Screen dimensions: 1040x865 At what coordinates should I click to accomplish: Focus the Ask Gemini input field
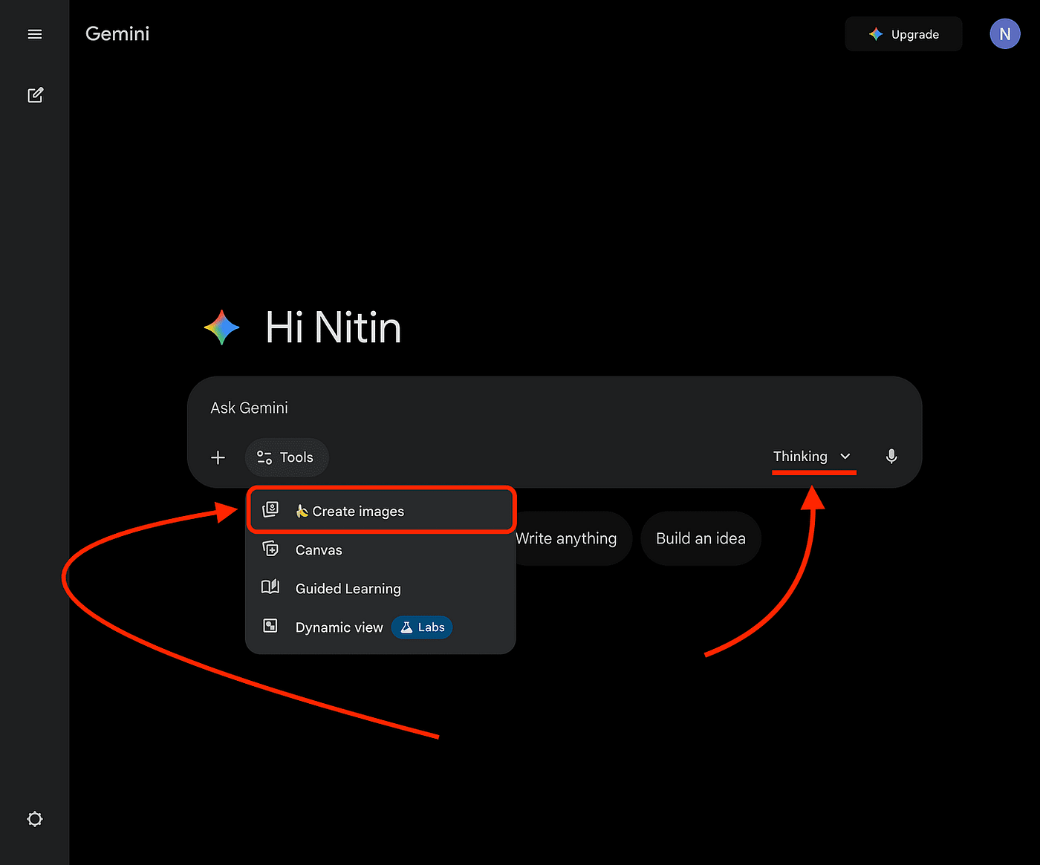point(520,408)
